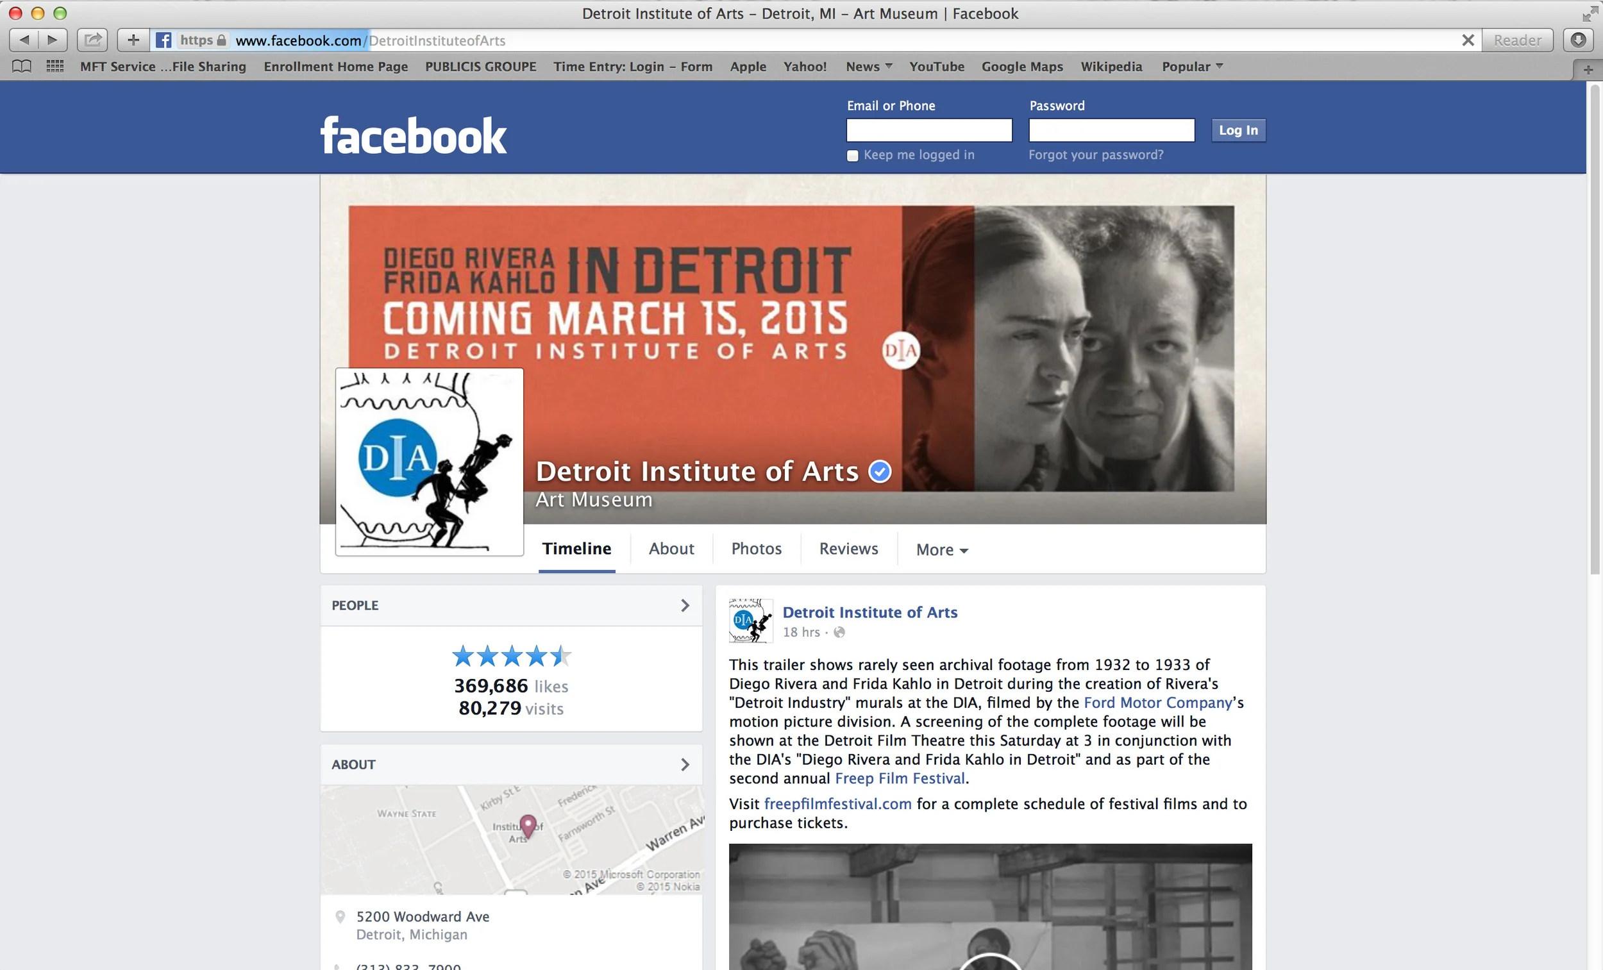The image size is (1603, 970).
Task: Click the Art Museum category label
Action: [594, 499]
